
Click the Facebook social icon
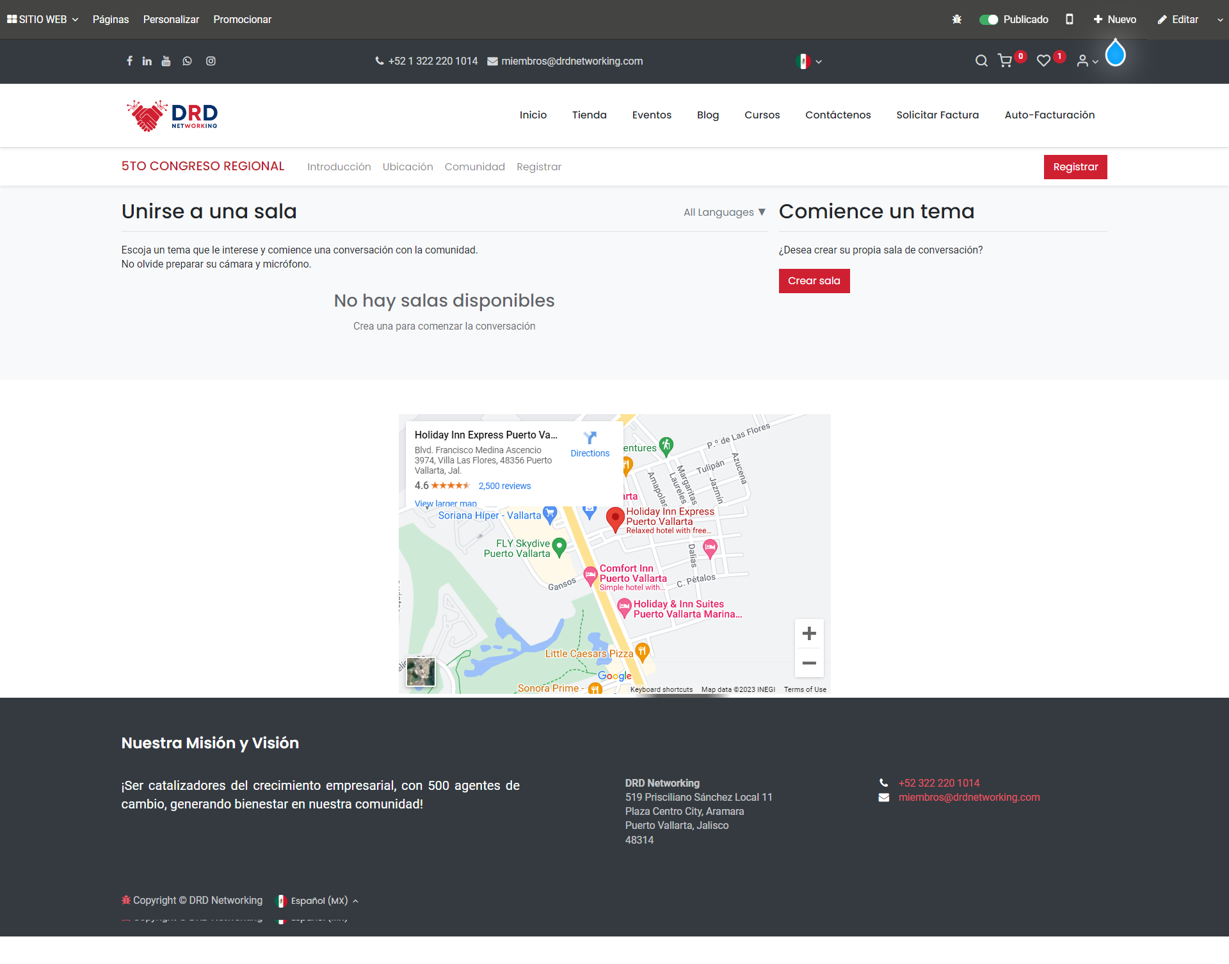tap(129, 61)
